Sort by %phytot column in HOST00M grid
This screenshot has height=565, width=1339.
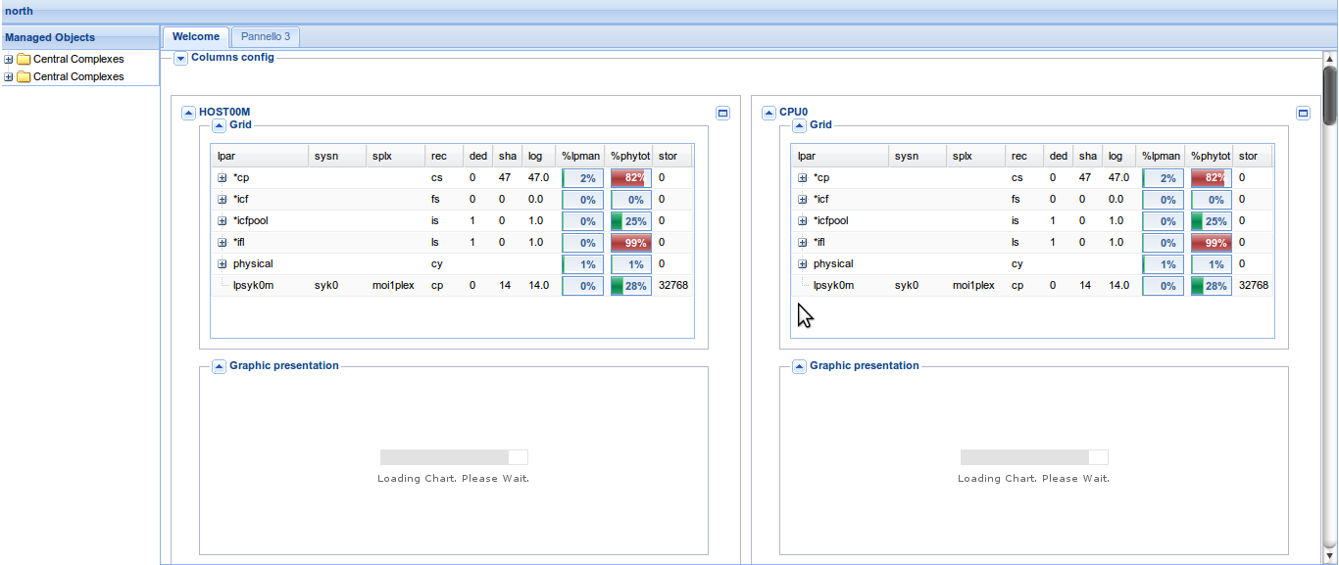(629, 157)
